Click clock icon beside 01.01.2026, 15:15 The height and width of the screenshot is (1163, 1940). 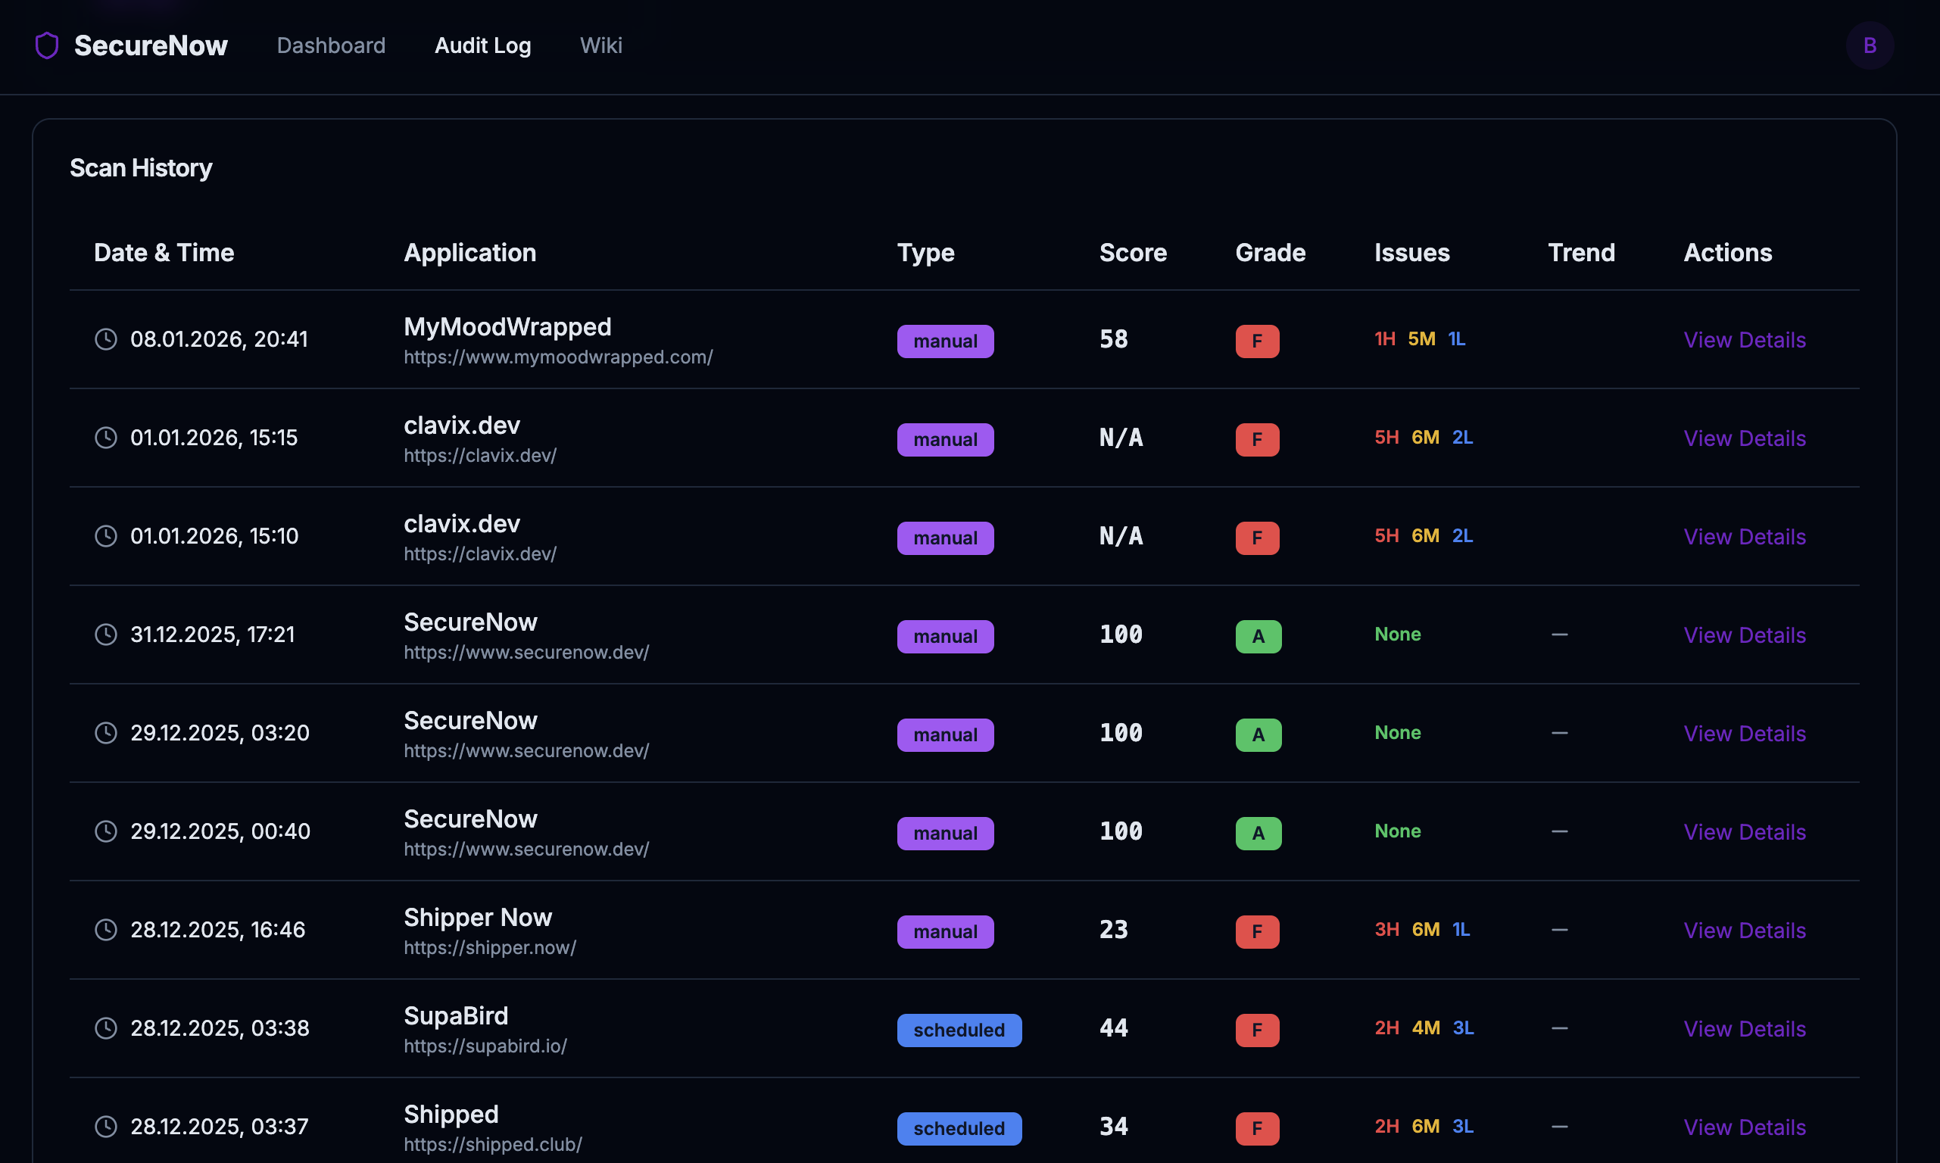click(x=106, y=438)
